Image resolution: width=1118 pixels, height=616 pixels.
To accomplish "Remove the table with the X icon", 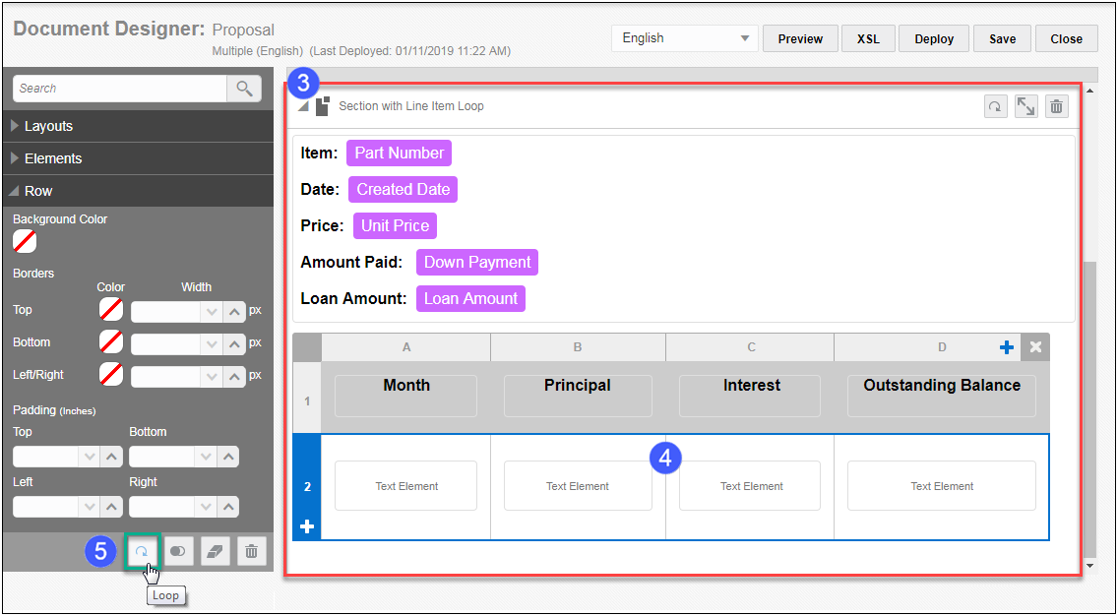I will 1035,347.
